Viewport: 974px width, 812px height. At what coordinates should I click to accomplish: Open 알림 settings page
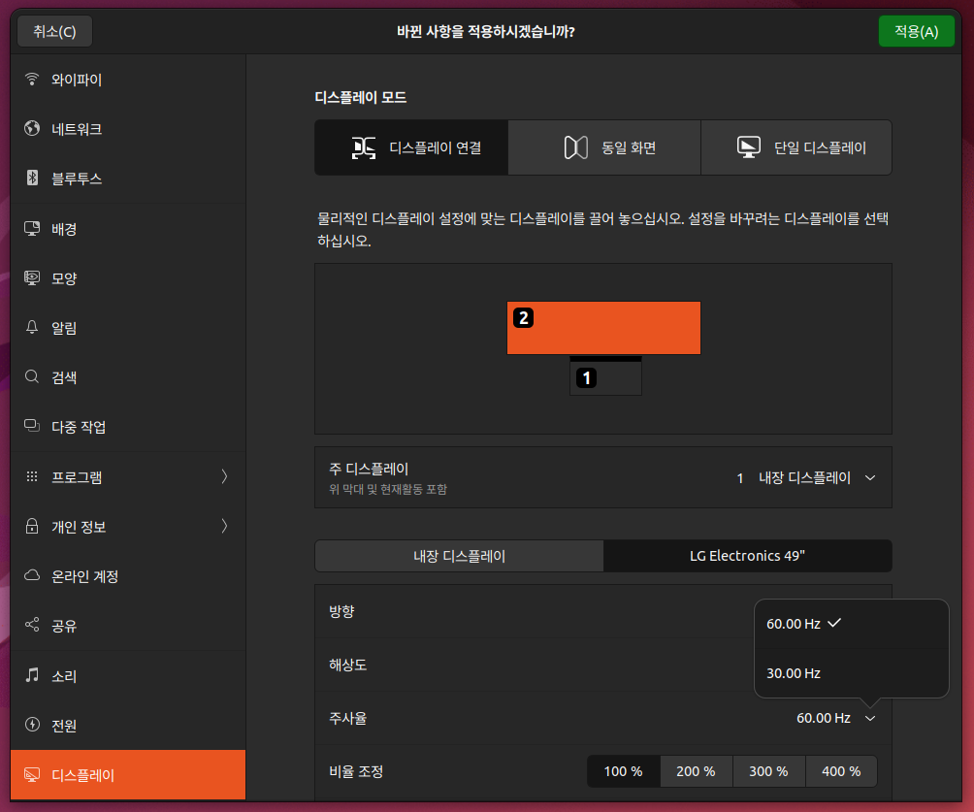(x=128, y=327)
